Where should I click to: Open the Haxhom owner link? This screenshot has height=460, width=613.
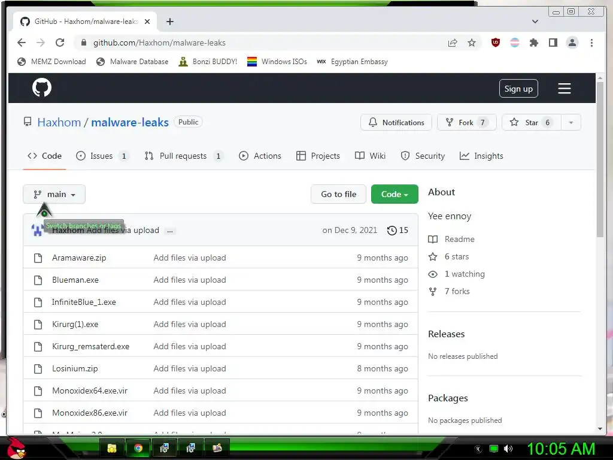[59, 122]
